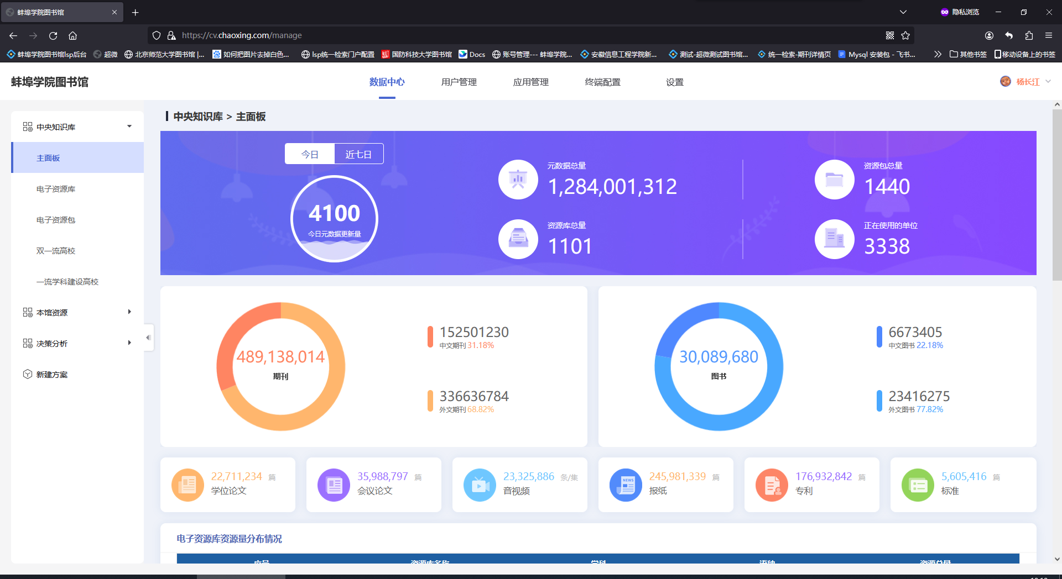Viewport: 1062px width, 579px height.
Task: Open the 数据中心 top tab
Action: point(387,82)
